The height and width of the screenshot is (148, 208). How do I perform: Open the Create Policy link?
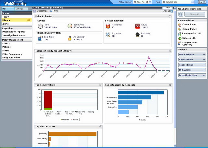click(189, 29)
